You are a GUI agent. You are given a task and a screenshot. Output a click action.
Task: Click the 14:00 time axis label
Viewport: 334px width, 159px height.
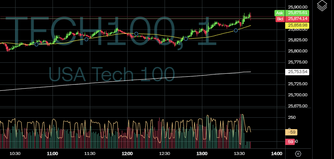tap(277, 153)
